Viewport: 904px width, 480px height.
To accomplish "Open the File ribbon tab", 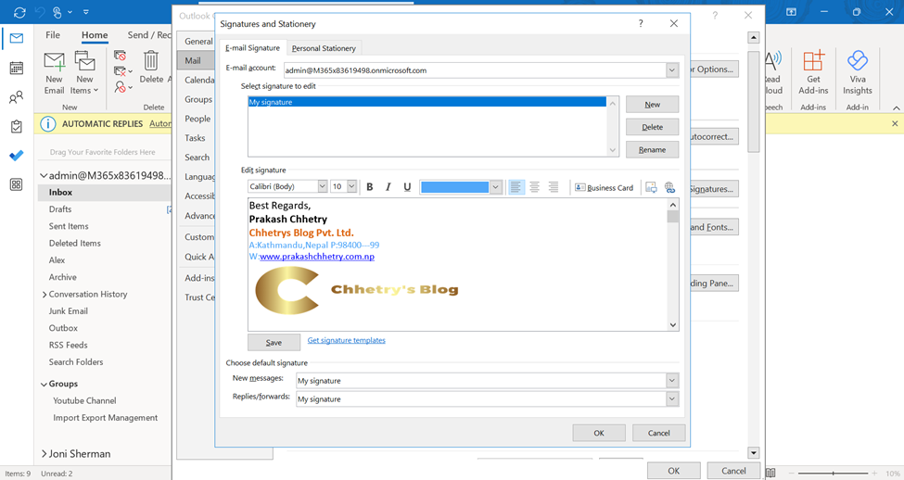I will click(53, 35).
